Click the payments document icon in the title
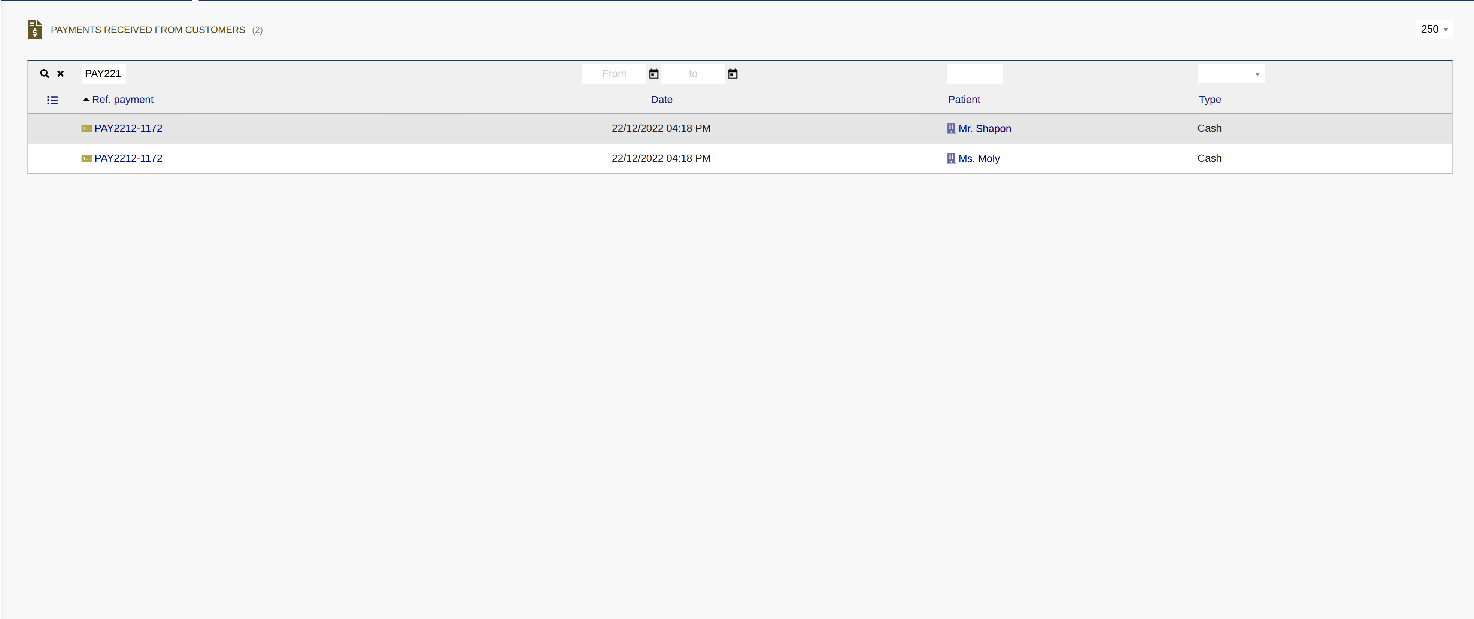The height and width of the screenshot is (619, 1474). click(35, 29)
